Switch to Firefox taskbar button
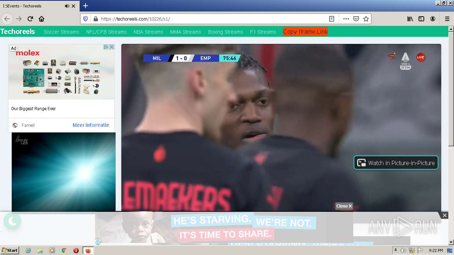 tap(88, 250)
